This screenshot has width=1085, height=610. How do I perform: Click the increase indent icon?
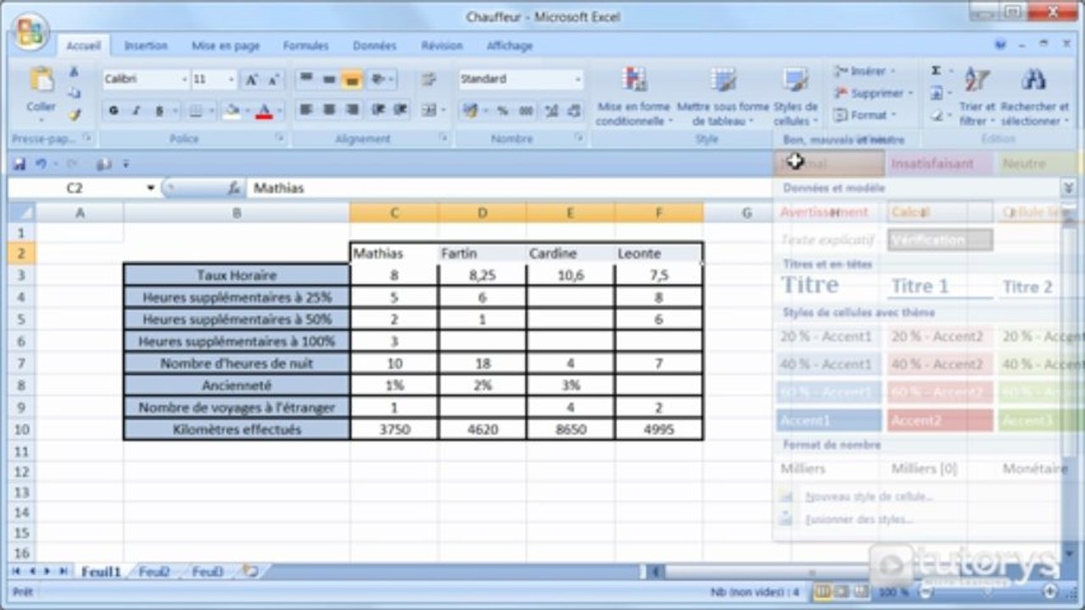pyautogui.click(x=400, y=110)
